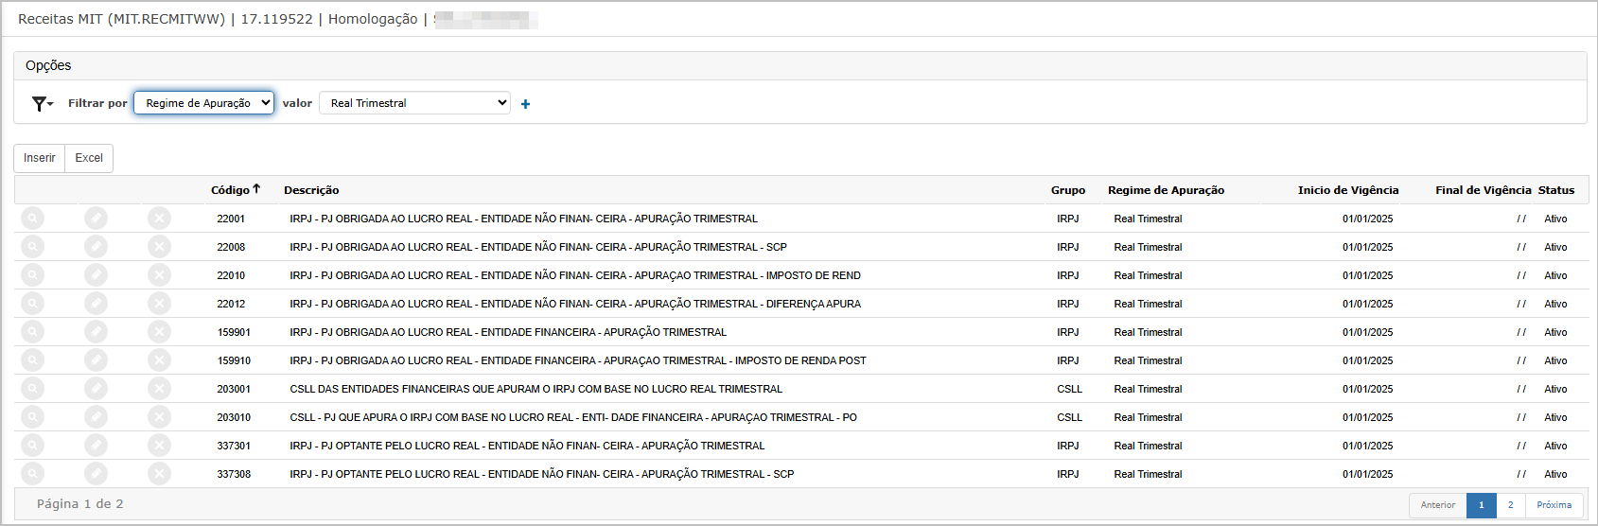Click the edit pencil icon for code 22008

(96, 247)
